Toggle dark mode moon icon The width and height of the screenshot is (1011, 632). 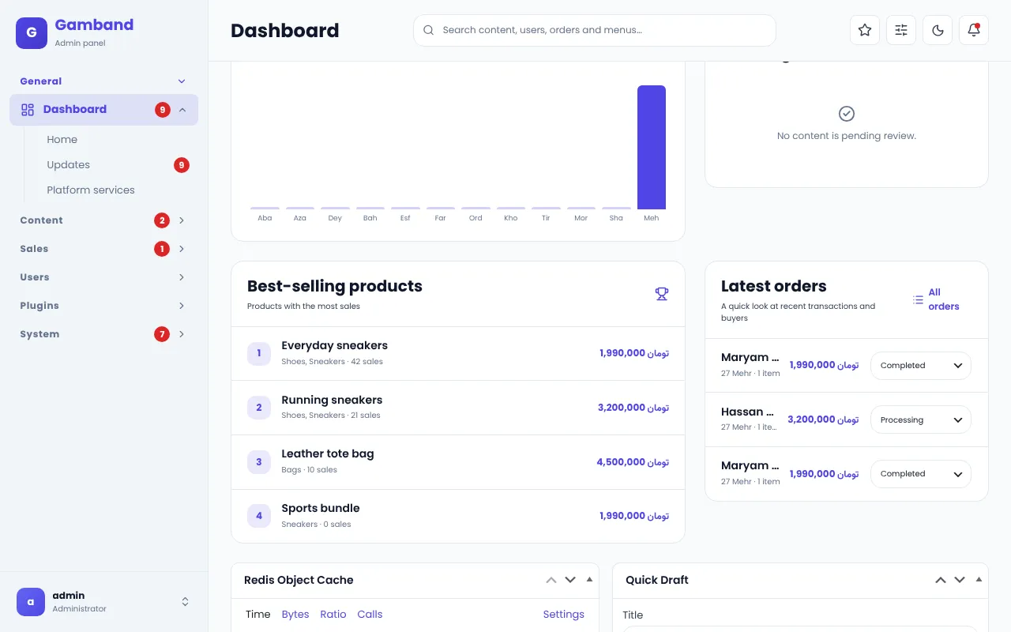tap(938, 30)
